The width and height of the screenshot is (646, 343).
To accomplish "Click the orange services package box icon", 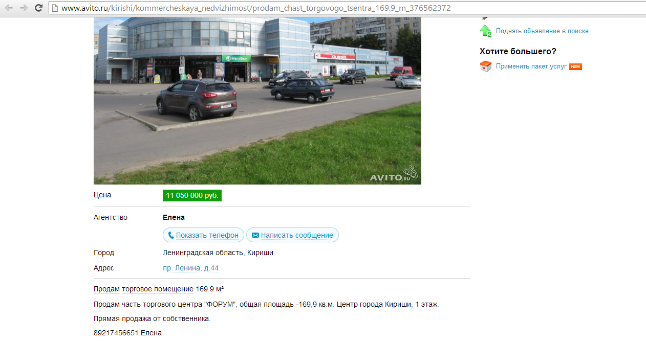I will [x=485, y=66].
